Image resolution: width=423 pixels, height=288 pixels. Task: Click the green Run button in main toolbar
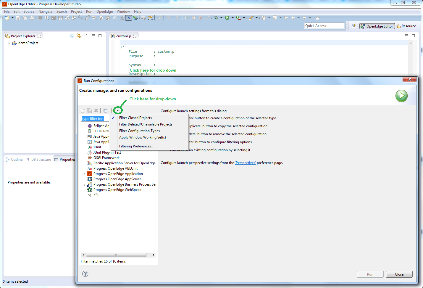coord(227,18)
